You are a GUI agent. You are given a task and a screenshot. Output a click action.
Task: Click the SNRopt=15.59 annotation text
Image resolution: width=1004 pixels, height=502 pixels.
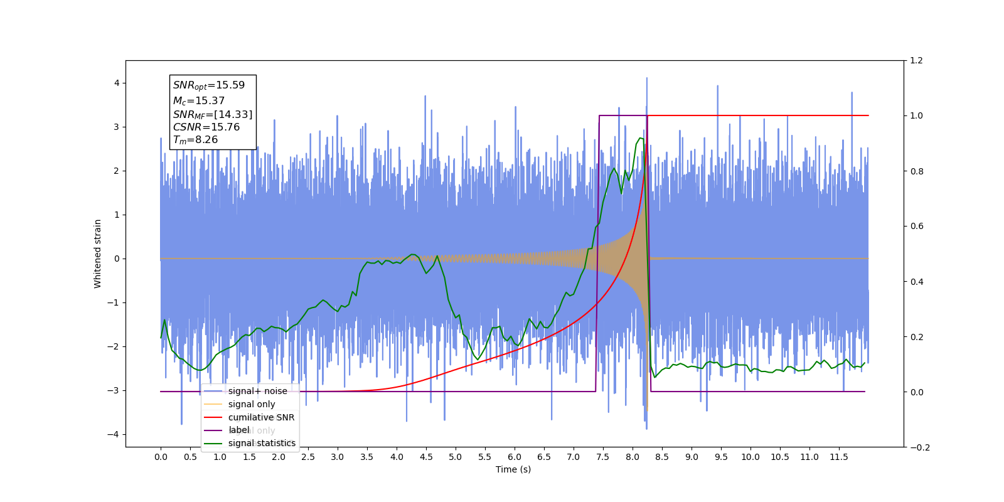coord(209,85)
